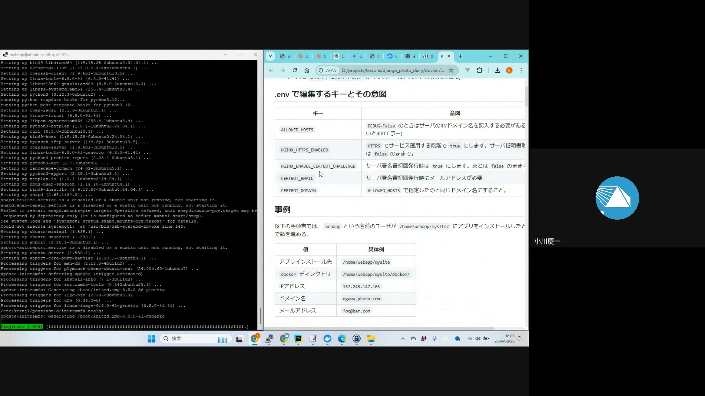
Task: Reload the page in the browser
Action: (294, 70)
